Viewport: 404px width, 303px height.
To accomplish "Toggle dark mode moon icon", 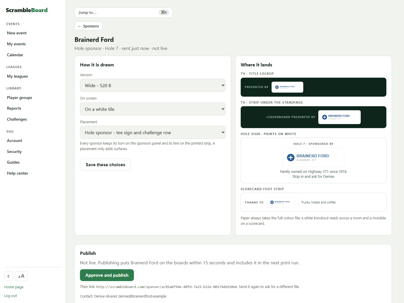I will 8,276.
